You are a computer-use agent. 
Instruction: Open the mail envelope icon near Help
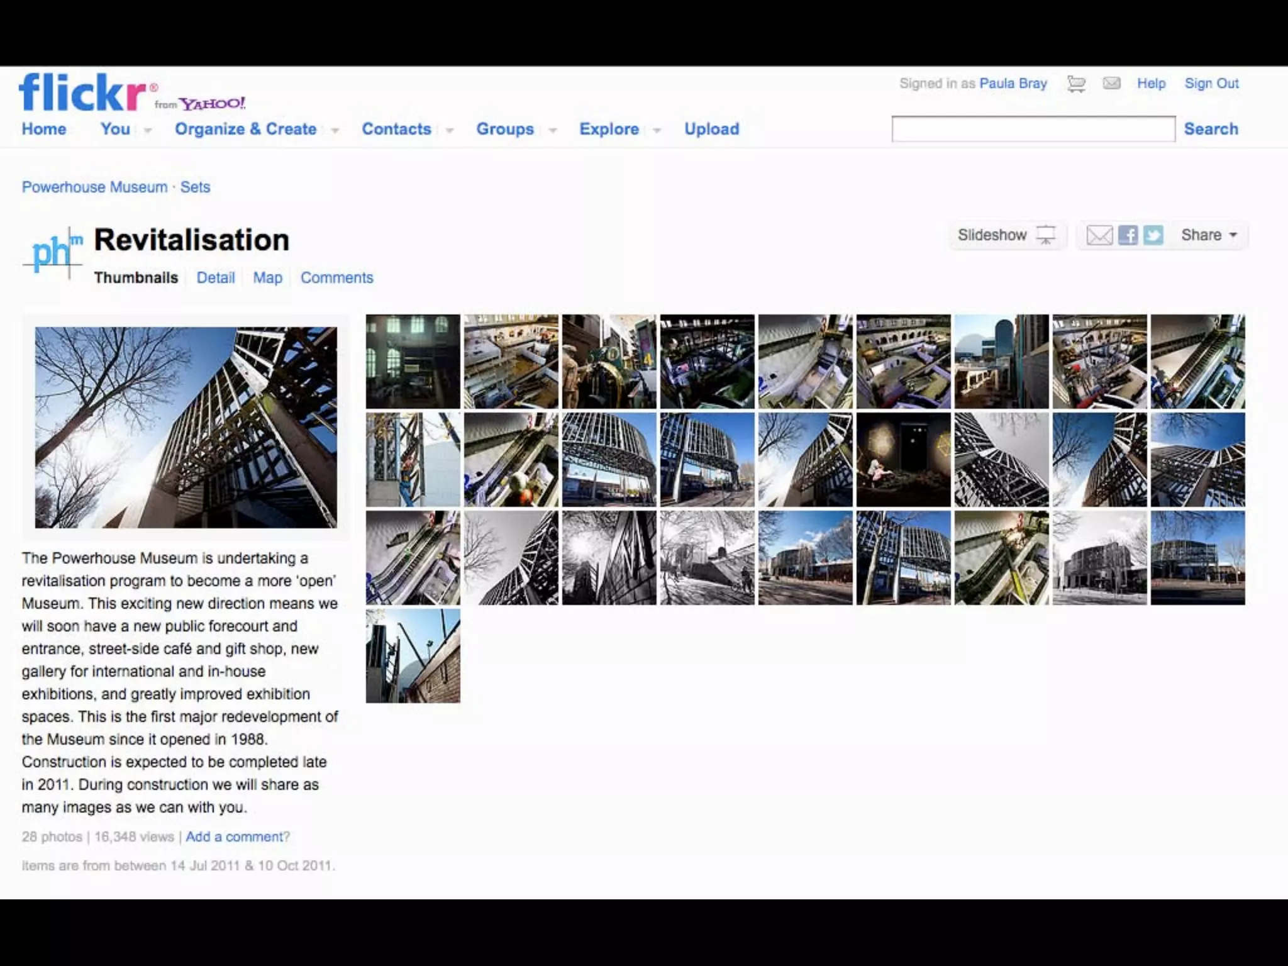1111,84
